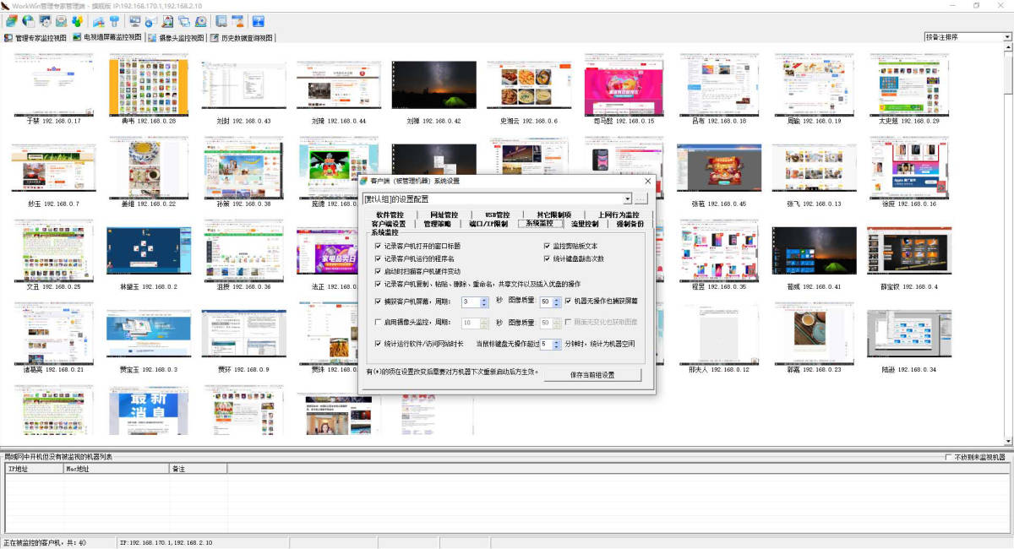Click the first colorful toolbar icon
The image size is (1014, 549).
click(11, 21)
